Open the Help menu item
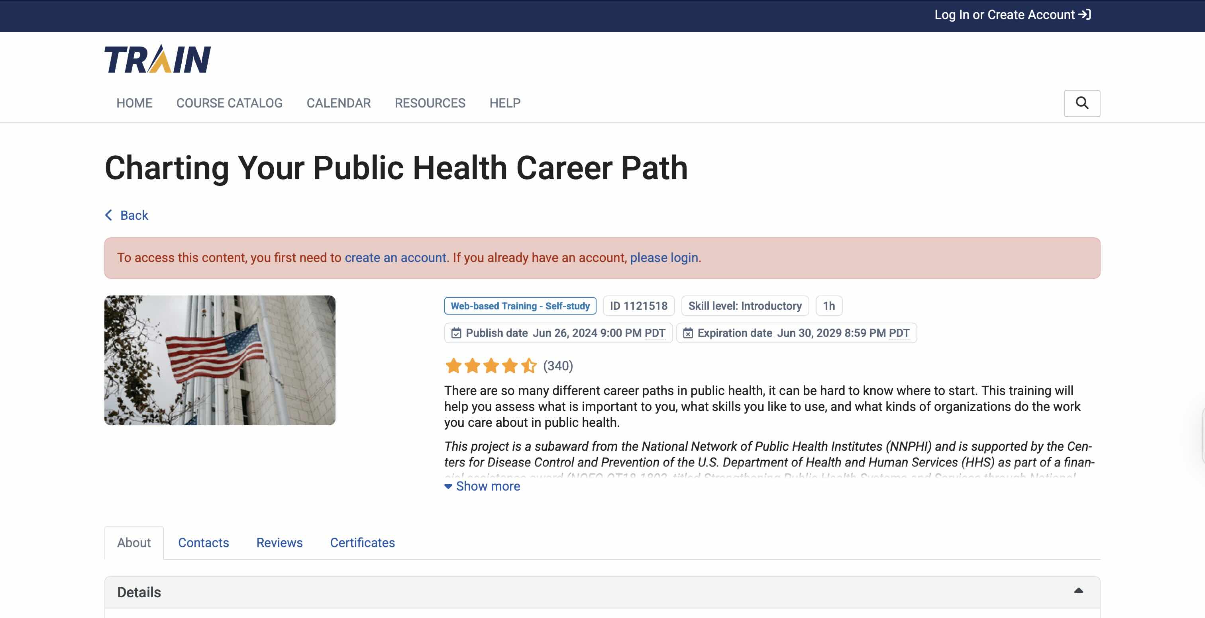Screen dimensions: 1205x618 (505, 103)
